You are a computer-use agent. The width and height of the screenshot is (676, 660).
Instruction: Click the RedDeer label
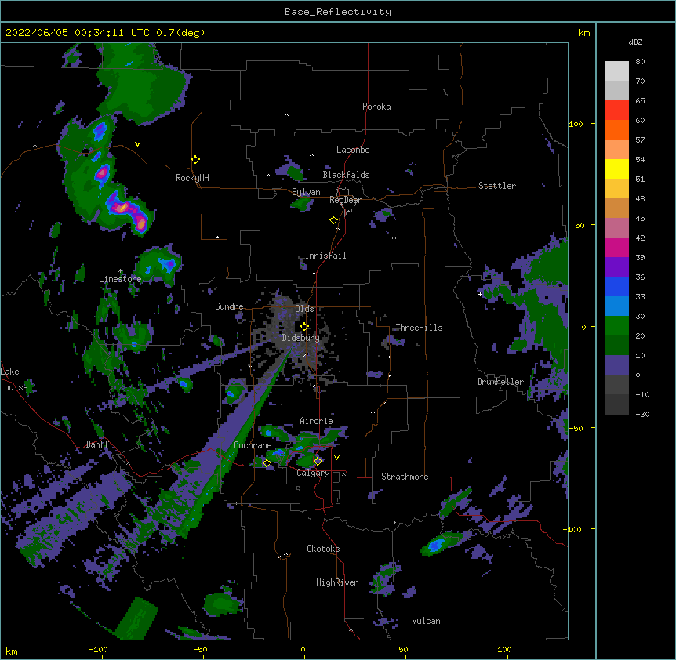pyautogui.click(x=345, y=200)
